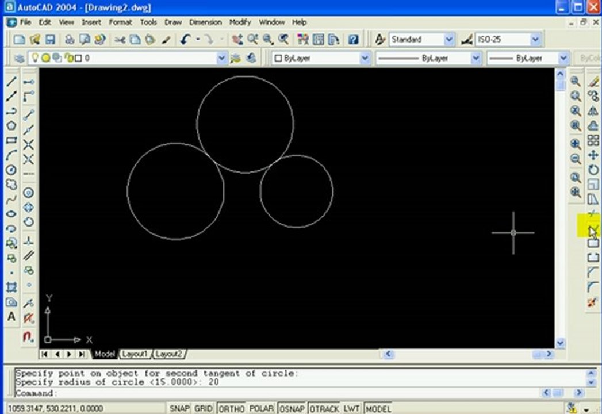This screenshot has height=414, width=602.
Task: Click Zoom In magnifier with plus sign
Action: coord(575,144)
